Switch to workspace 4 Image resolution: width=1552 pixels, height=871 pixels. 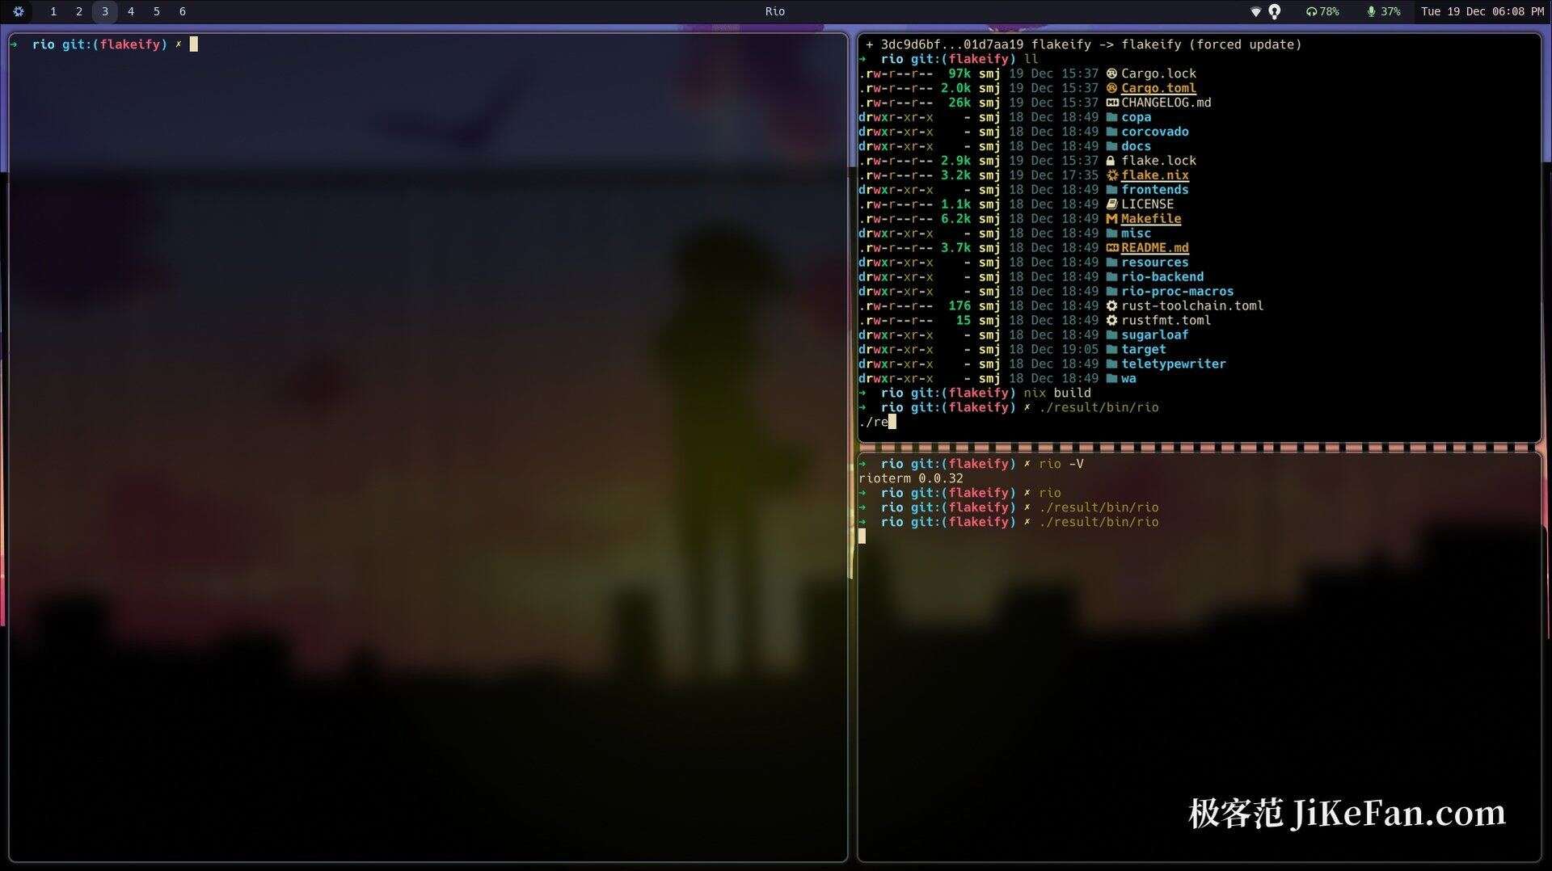131,11
